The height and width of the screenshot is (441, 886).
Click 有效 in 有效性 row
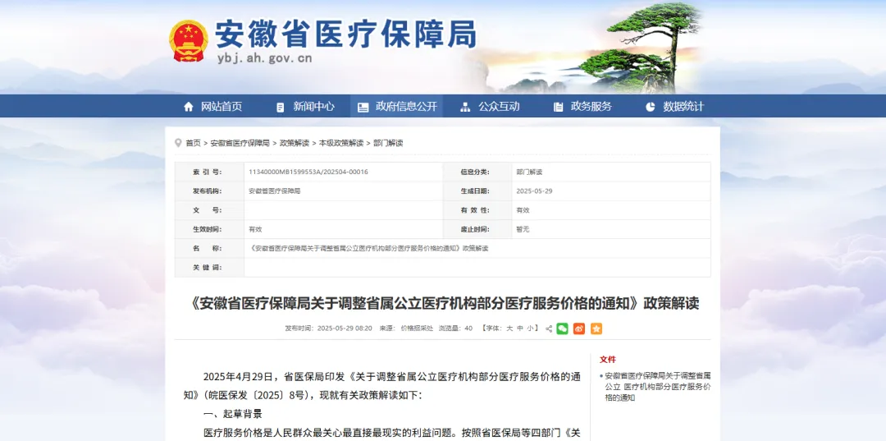click(523, 210)
